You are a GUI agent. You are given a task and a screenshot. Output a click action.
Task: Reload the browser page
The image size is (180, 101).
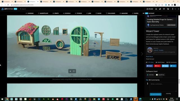coord(8,5)
